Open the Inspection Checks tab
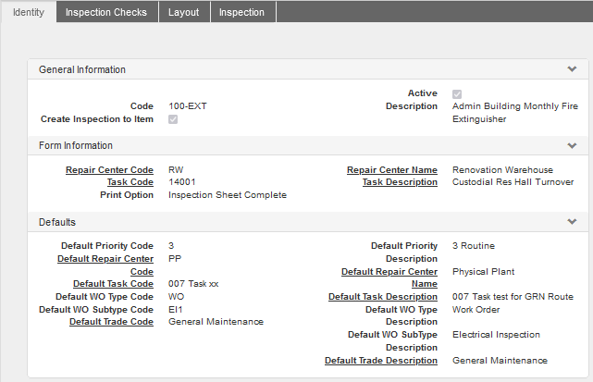Viewport: 593px width, 382px height. click(x=105, y=12)
